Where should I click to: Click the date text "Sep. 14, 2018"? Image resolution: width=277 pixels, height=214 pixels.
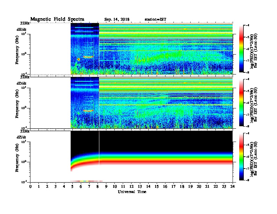pos(117,20)
